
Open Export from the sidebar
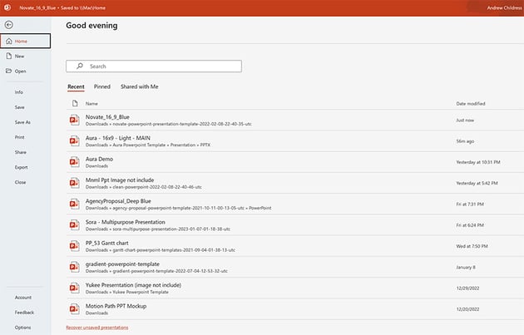(x=21, y=167)
